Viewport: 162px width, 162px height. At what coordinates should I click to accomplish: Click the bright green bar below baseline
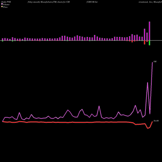(x=149, y=43)
